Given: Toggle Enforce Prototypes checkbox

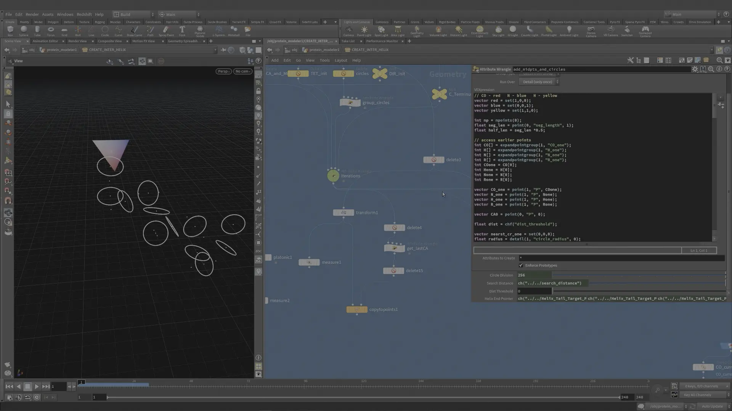Looking at the screenshot, I should tap(521, 265).
